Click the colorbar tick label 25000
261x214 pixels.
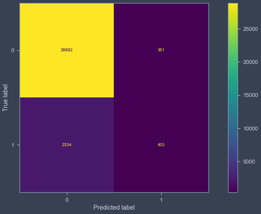251,29
